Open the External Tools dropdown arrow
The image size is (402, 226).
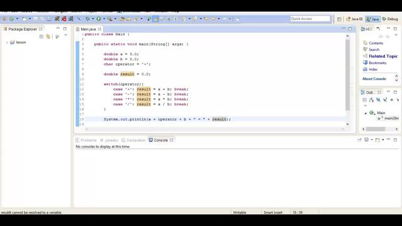coord(115,19)
